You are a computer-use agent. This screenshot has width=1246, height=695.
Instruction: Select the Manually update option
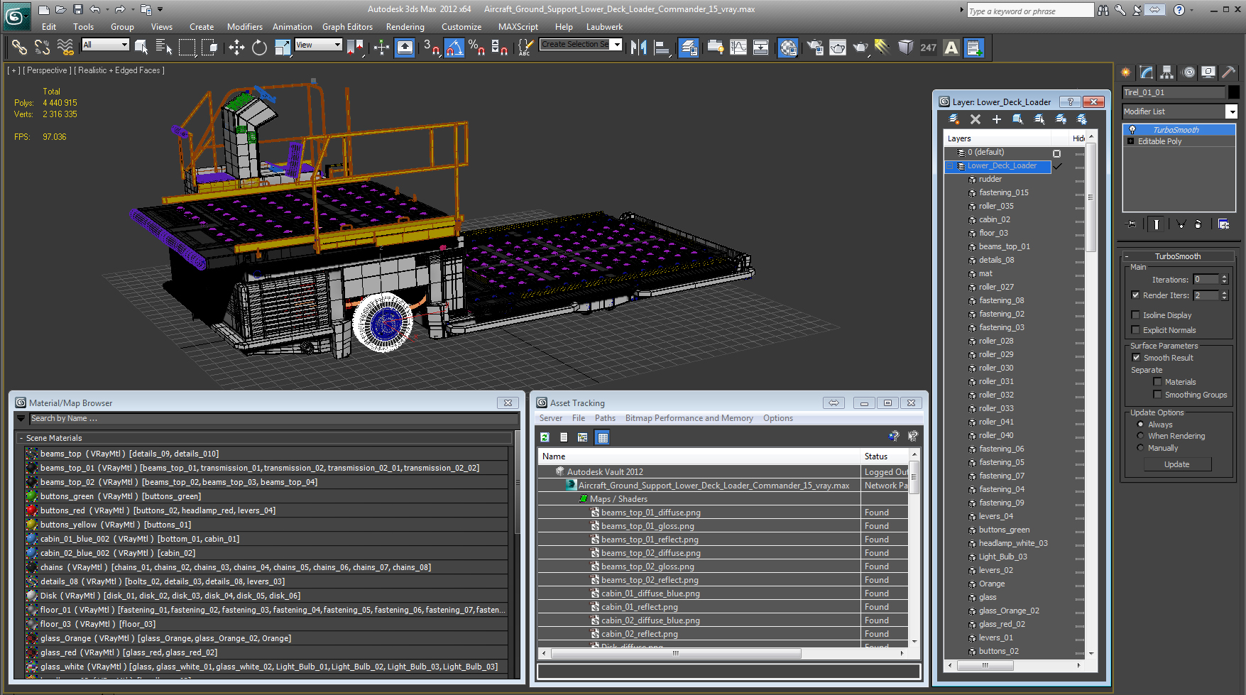1140,448
